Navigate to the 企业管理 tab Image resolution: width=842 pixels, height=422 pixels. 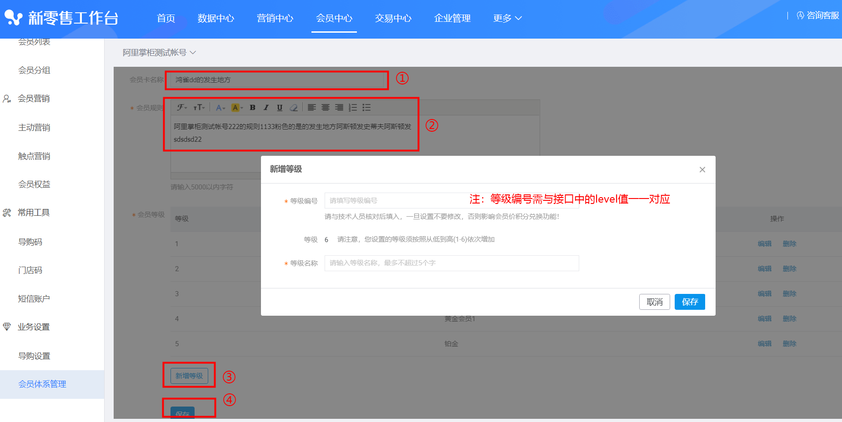click(x=452, y=18)
